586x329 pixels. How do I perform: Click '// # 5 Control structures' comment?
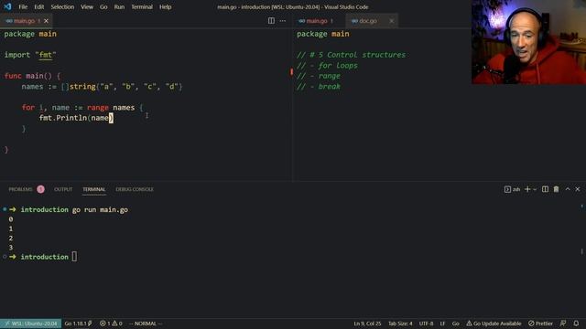[x=351, y=55]
